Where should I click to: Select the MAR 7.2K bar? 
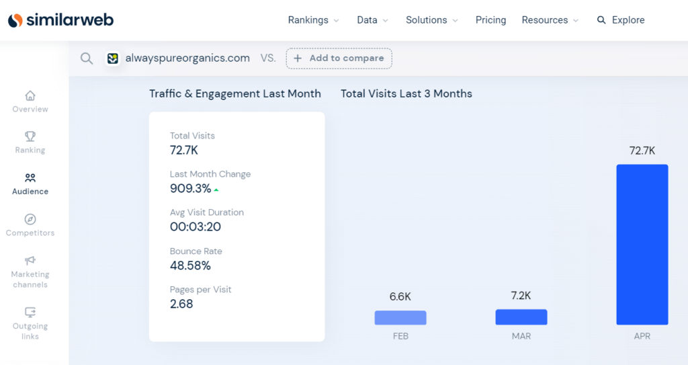[521, 317]
